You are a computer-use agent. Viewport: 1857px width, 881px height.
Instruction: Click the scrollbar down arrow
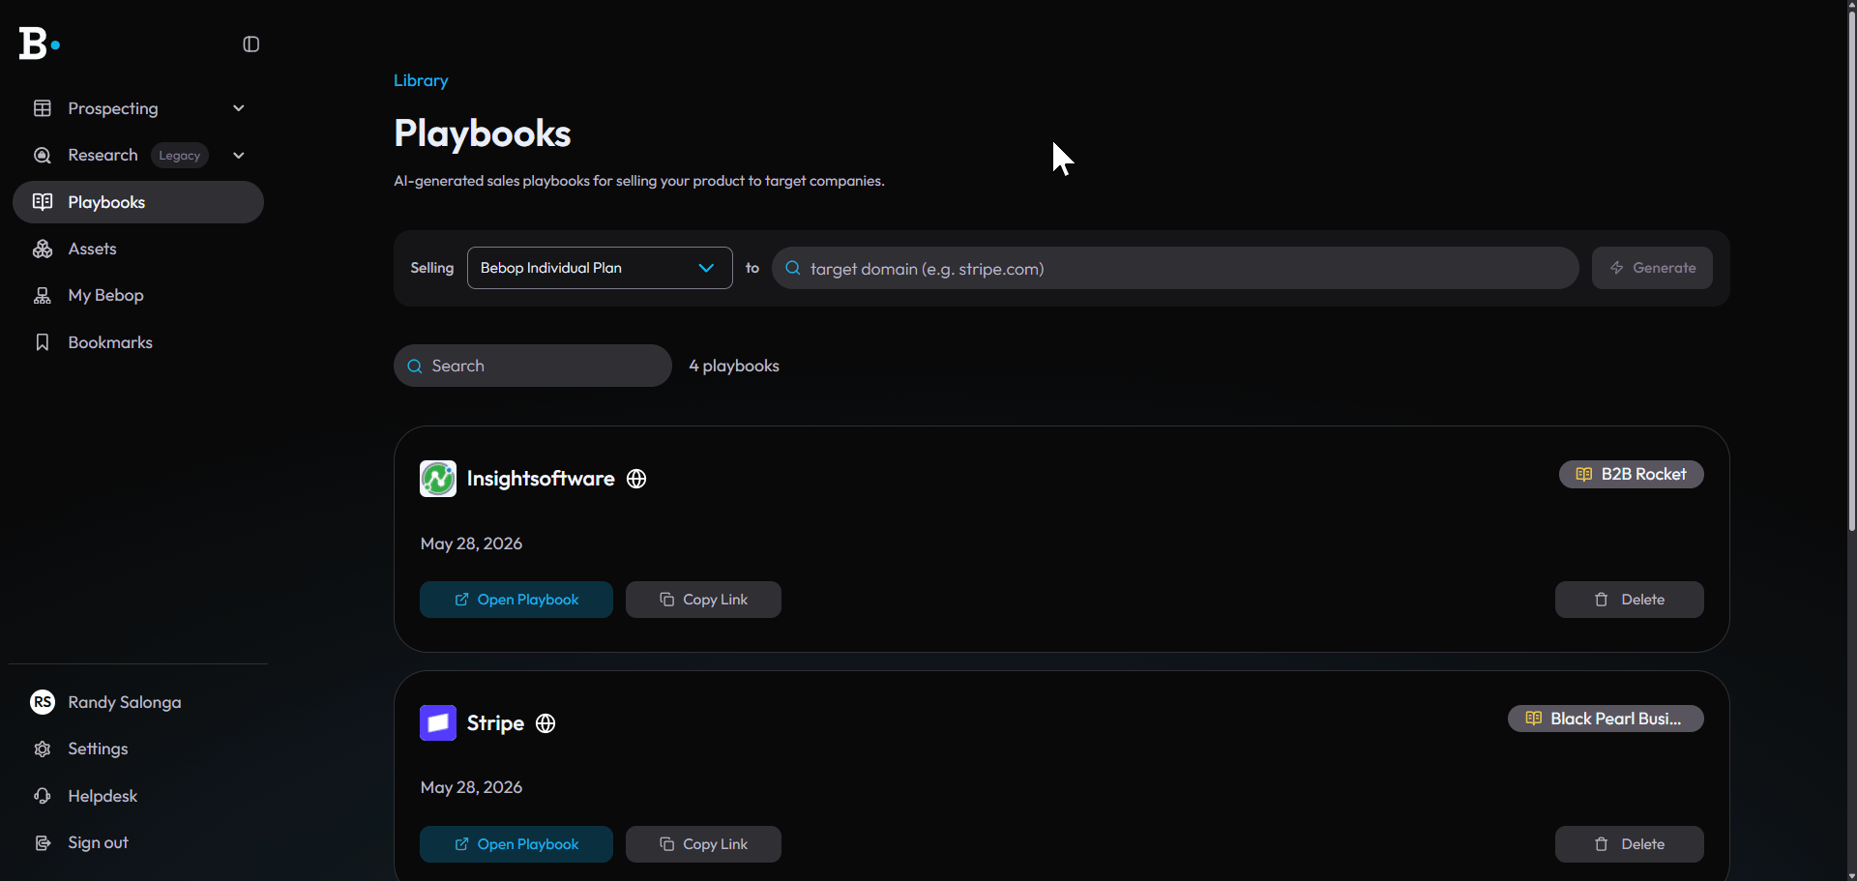click(x=1851, y=875)
